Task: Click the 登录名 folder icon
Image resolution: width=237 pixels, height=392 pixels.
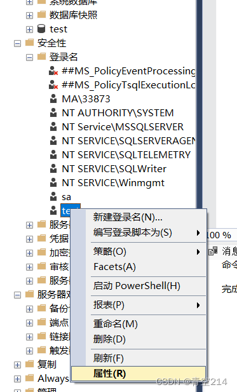Action: (x=41, y=57)
